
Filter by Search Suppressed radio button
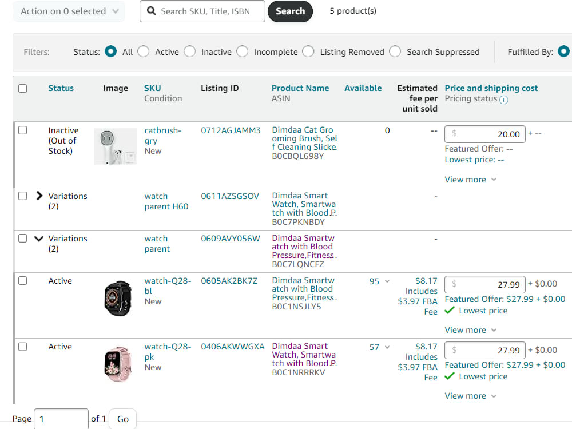pos(395,51)
